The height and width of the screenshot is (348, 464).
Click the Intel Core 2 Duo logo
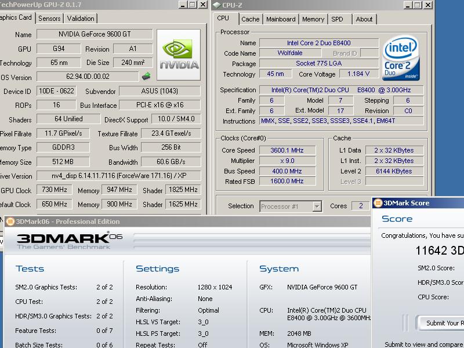point(401,59)
